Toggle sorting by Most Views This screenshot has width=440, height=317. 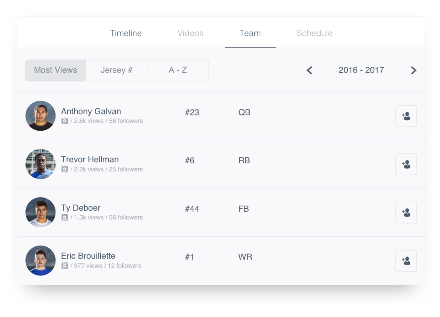55,70
